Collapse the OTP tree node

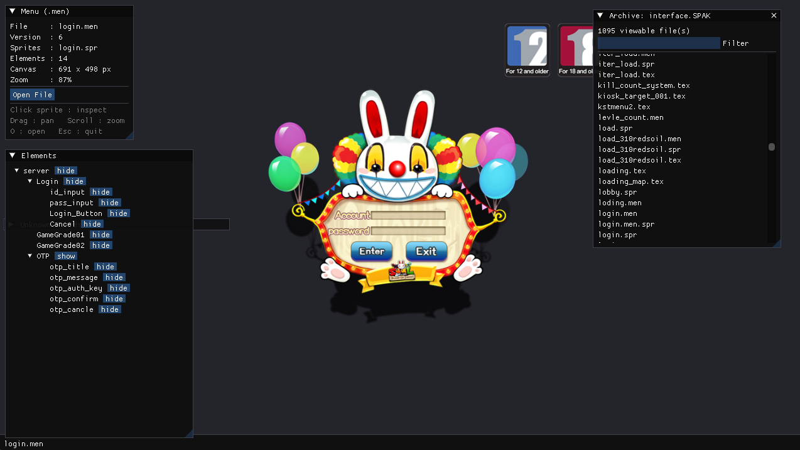pos(30,256)
